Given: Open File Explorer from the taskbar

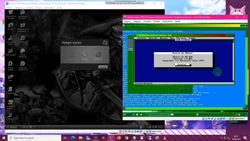Looking at the screenshot, I should click(80, 138).
